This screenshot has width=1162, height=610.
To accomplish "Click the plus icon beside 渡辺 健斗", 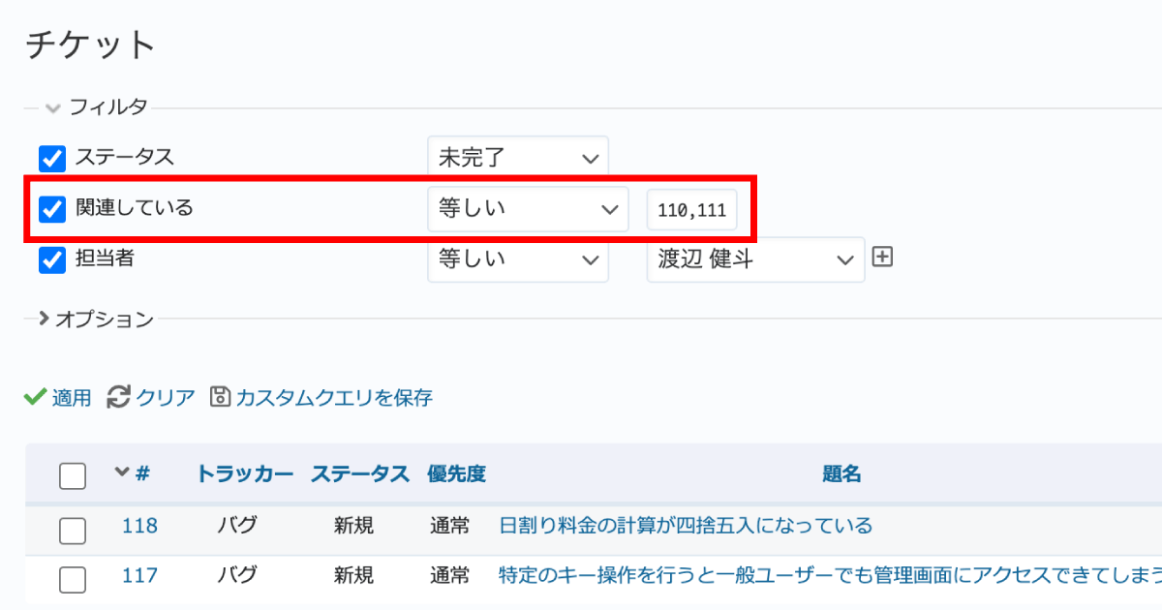I will (882, 258).
